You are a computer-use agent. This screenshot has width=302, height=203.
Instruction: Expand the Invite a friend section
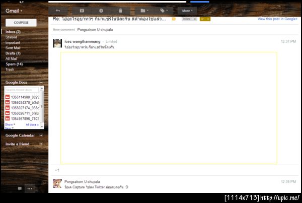(x=41, y=144)
